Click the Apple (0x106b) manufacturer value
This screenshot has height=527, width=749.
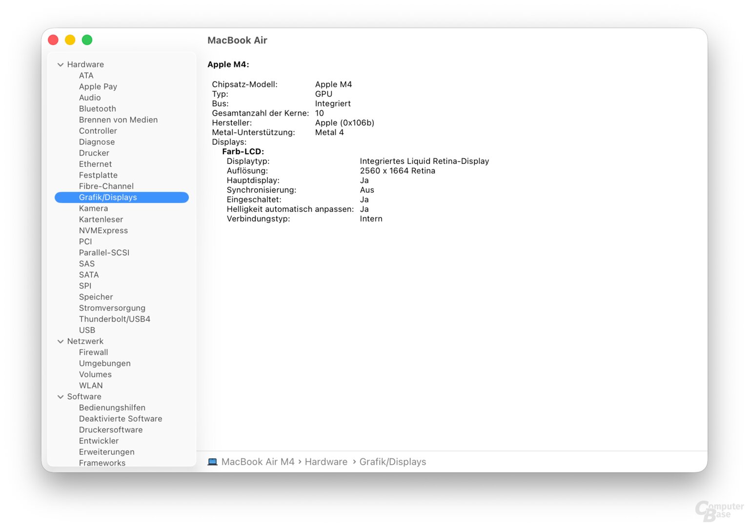coord(344,123)
